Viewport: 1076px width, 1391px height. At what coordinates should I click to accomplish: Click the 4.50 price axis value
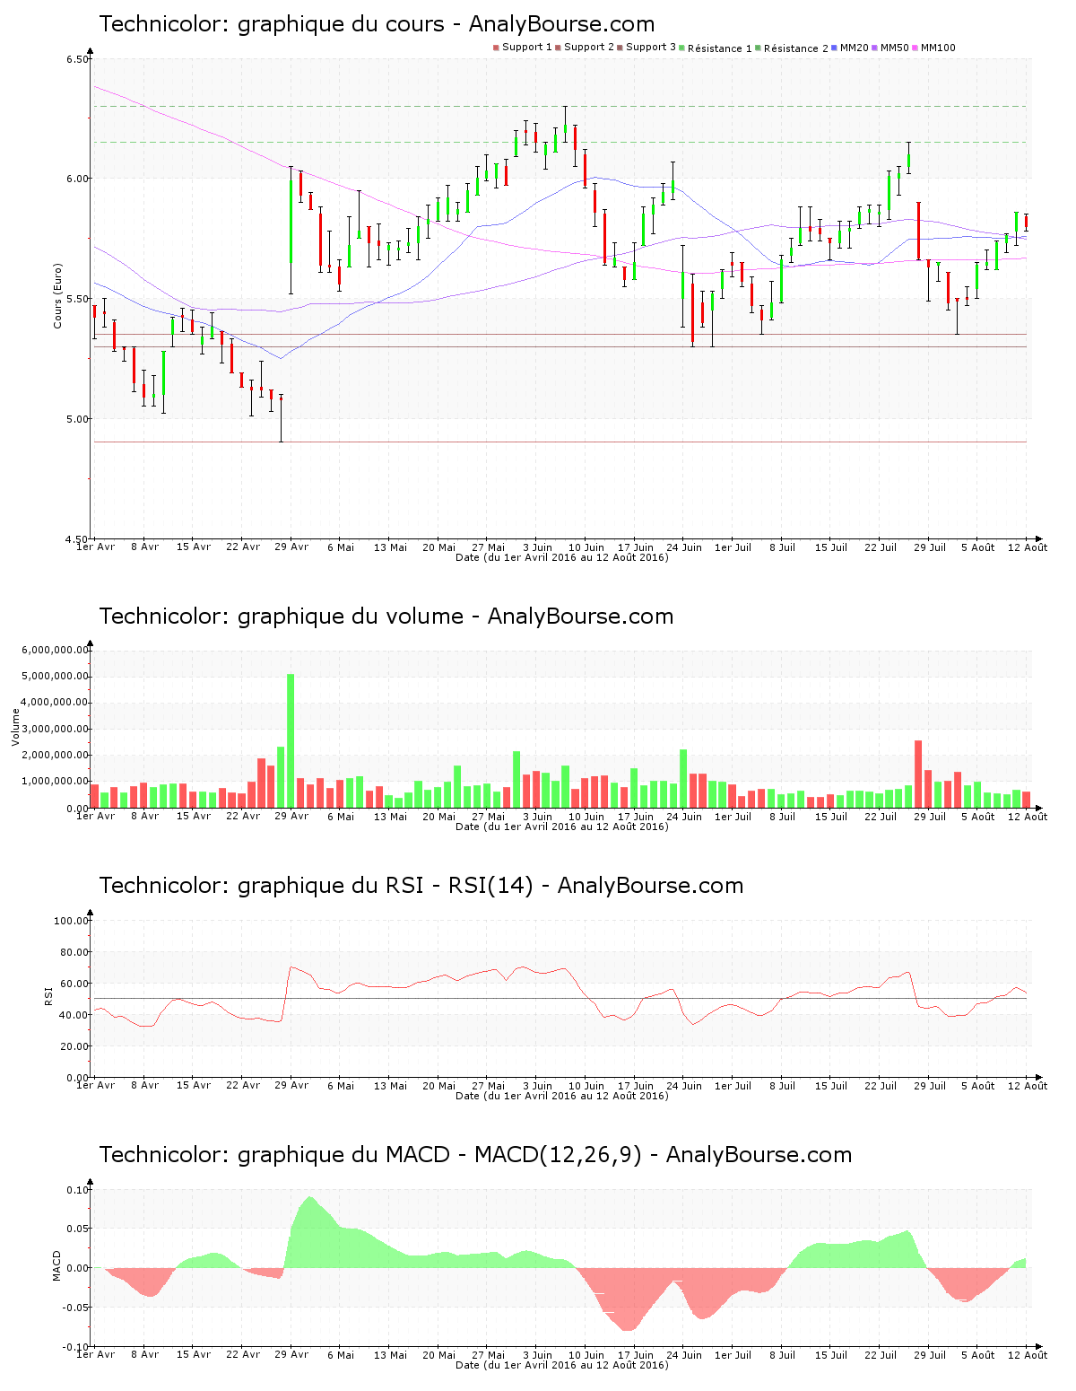point(78,538)
